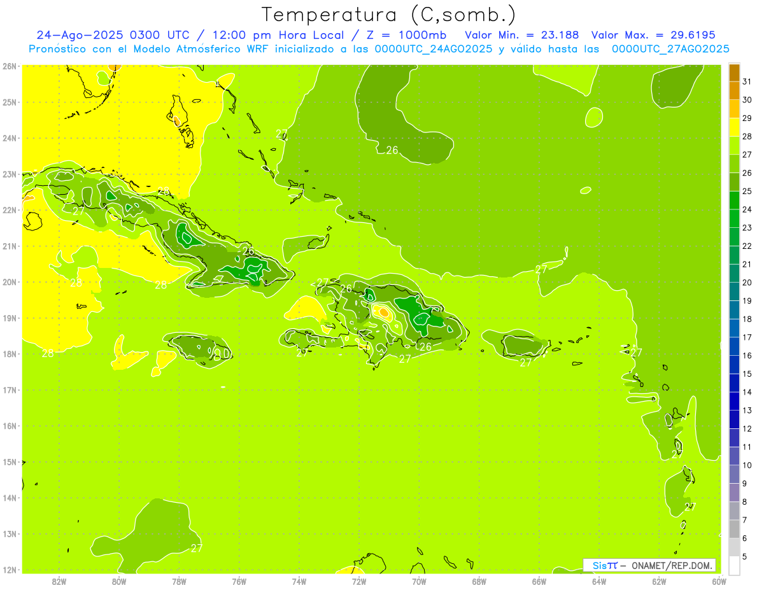The image size is (764, 590).
Task: Click the 78W longitude axis label
Action: [179, 581]
